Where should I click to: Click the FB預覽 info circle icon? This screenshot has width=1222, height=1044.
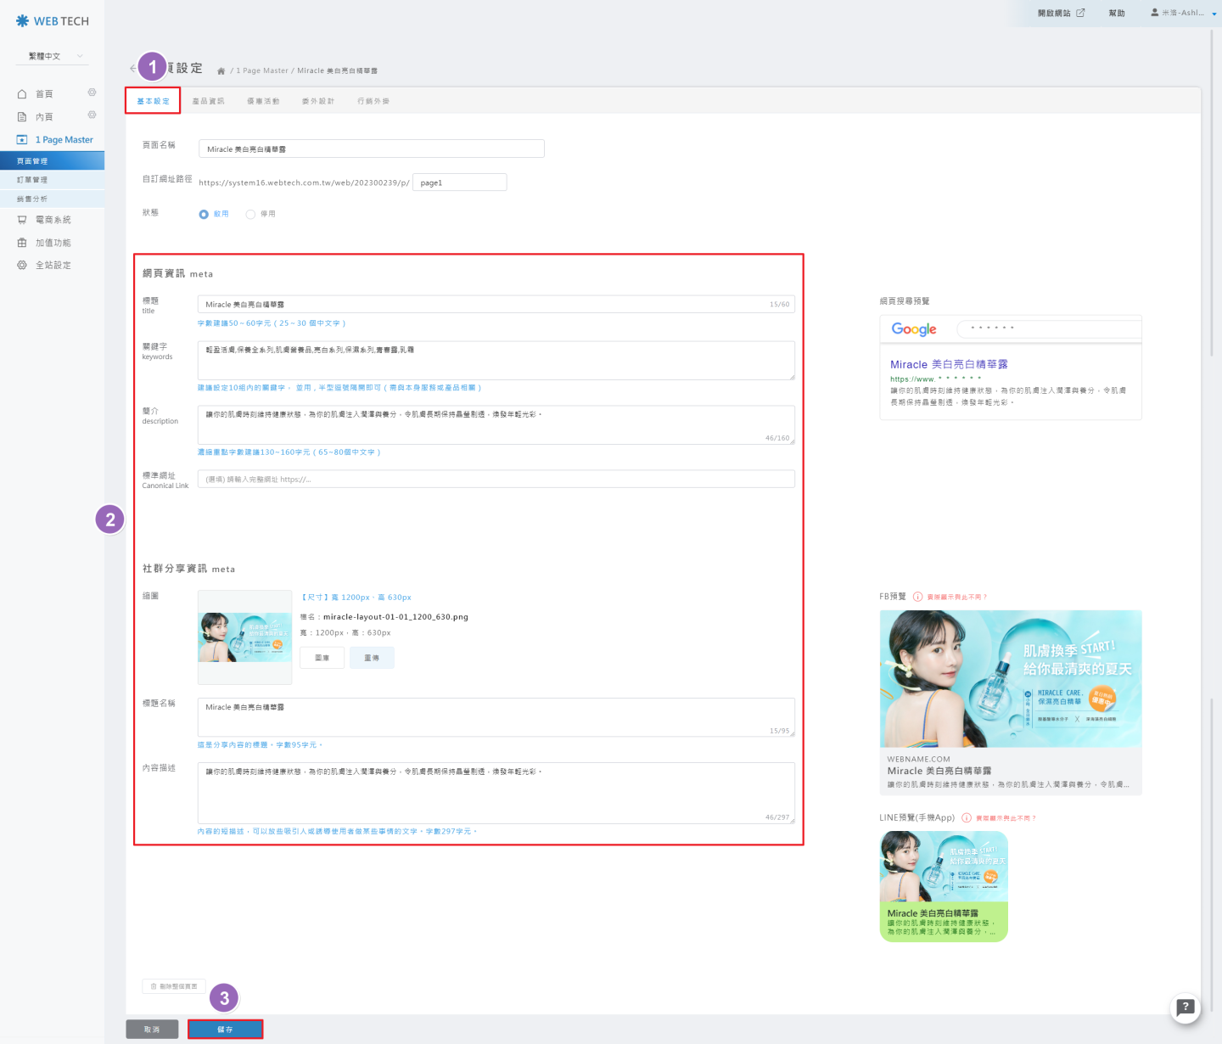[917, 597]
